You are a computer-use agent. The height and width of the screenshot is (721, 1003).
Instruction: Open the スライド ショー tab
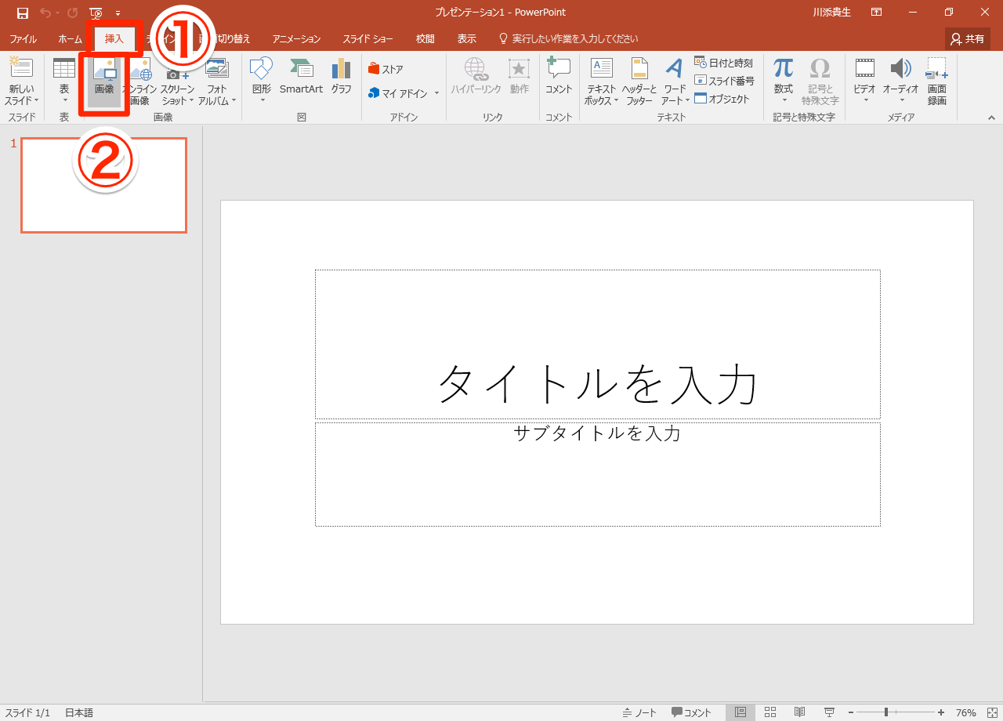(368, 38)
